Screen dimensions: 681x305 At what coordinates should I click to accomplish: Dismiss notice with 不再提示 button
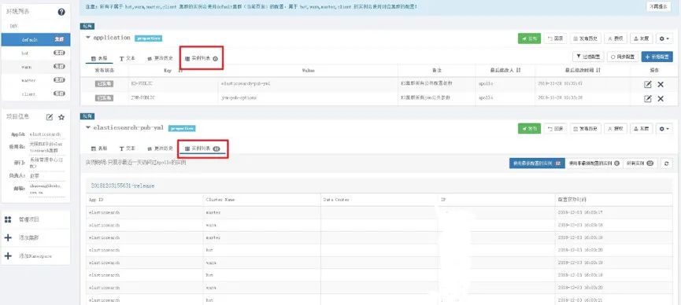point(659,6)
